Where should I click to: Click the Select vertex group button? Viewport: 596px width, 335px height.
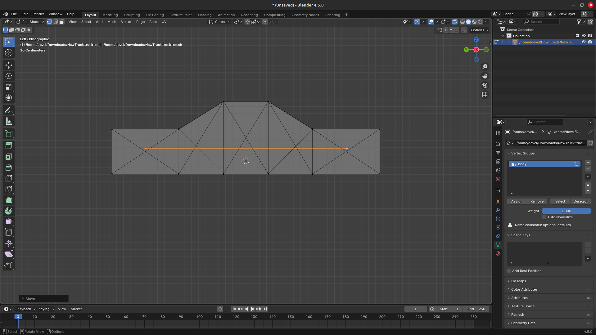click(x=560, y=201)
